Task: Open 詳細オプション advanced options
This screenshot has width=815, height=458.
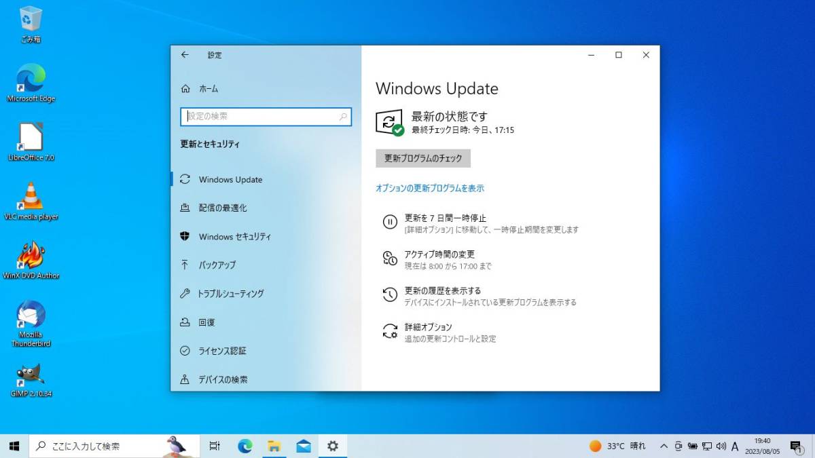Action: point(429,327)
